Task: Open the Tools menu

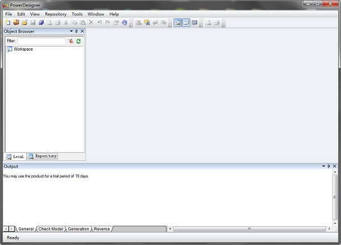Action: tap(77, 14)
